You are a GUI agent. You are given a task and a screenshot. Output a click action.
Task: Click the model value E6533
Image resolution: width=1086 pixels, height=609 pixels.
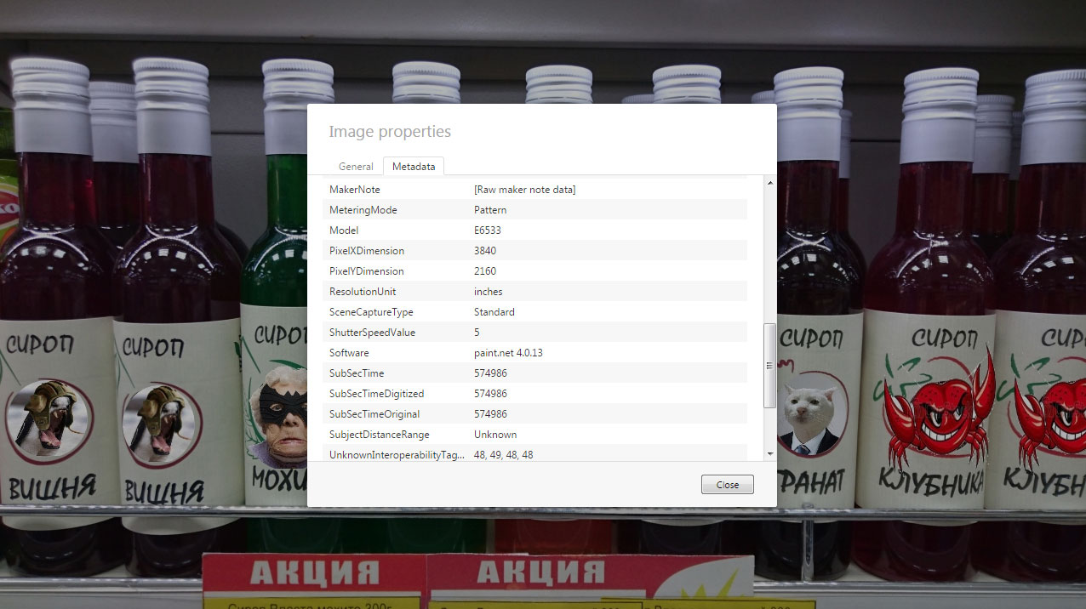489,231
